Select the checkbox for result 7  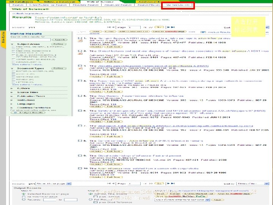[80, 126]
